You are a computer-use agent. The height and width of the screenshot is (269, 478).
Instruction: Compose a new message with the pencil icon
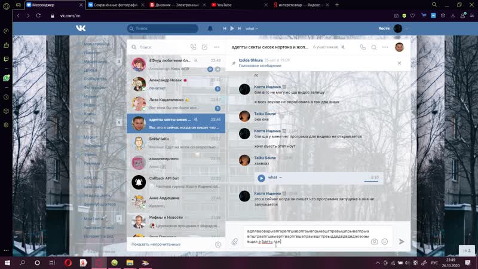204,47
